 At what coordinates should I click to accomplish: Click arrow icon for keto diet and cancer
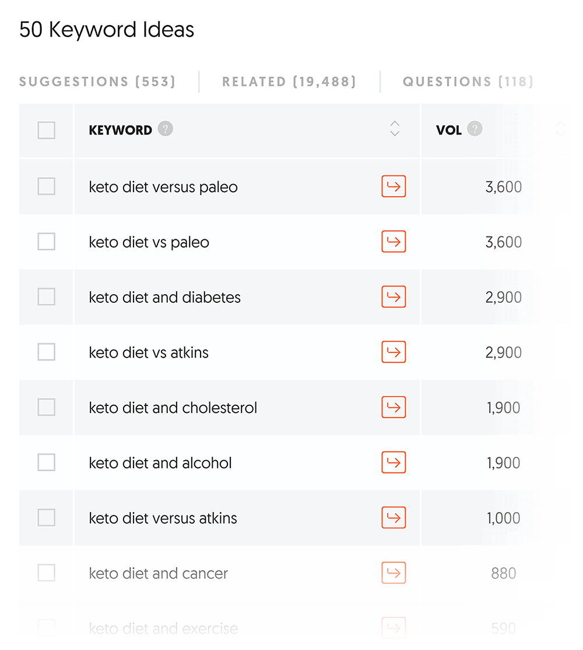click(394, 573)
